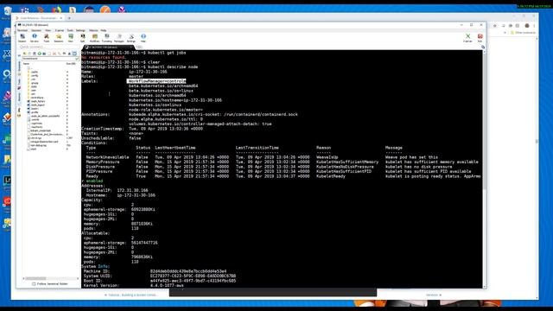Open the browser three-dot menu

click(534, 26)
